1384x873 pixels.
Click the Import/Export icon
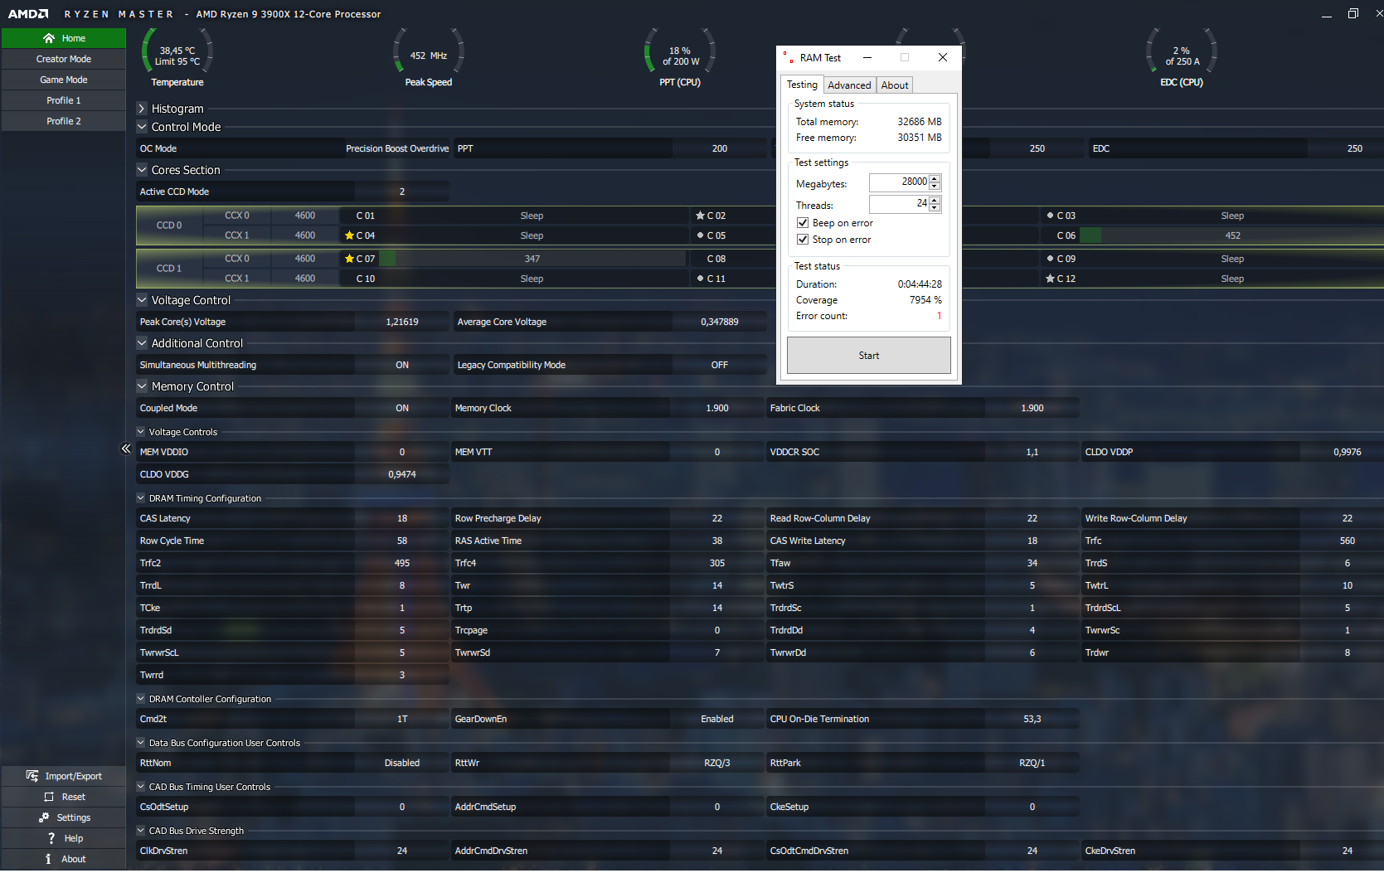pos(32,776)
